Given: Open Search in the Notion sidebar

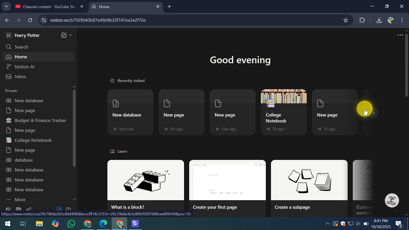Looking at the screenshot, I should pyautogui.click(x=38, y=47).
